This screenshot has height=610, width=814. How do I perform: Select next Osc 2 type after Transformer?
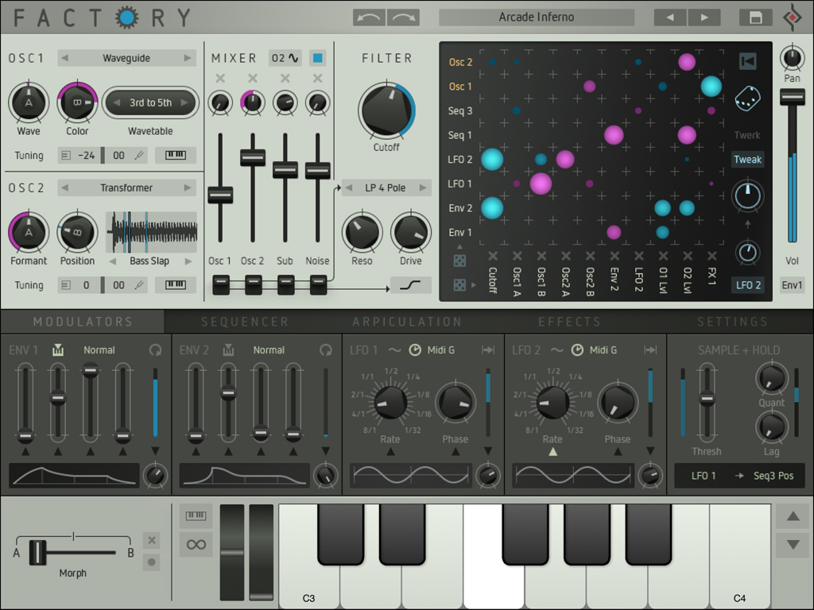188,187
